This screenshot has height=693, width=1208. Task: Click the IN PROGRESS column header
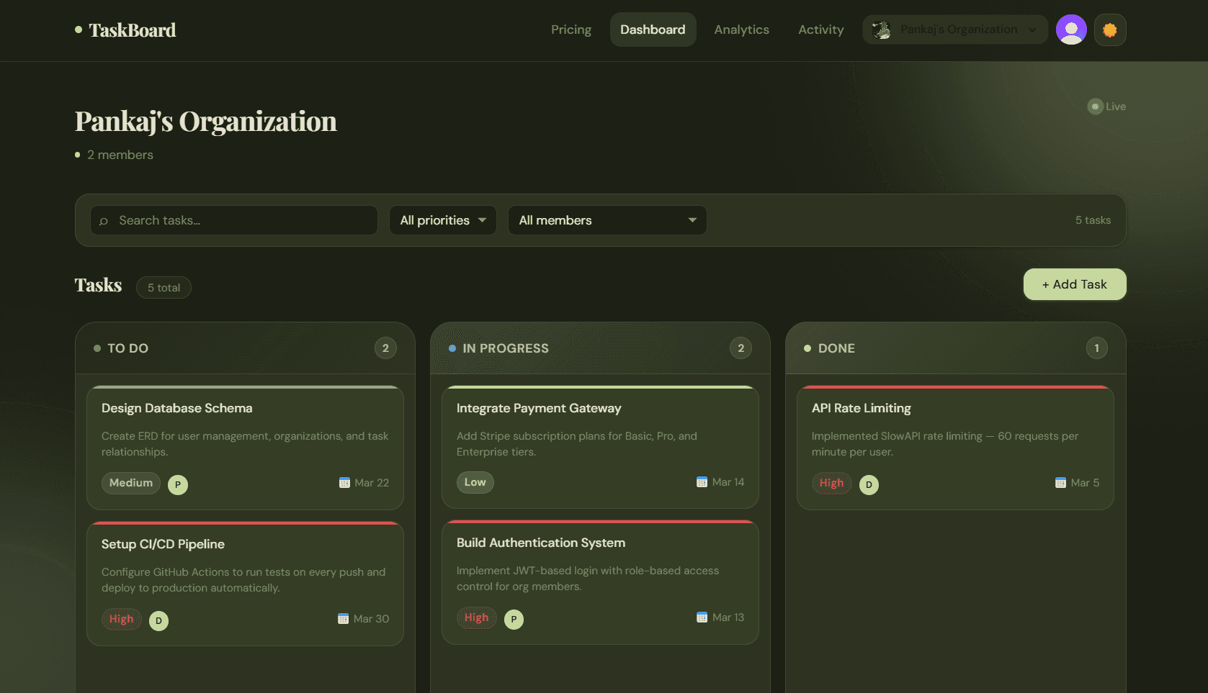click(x=601, y=348)
